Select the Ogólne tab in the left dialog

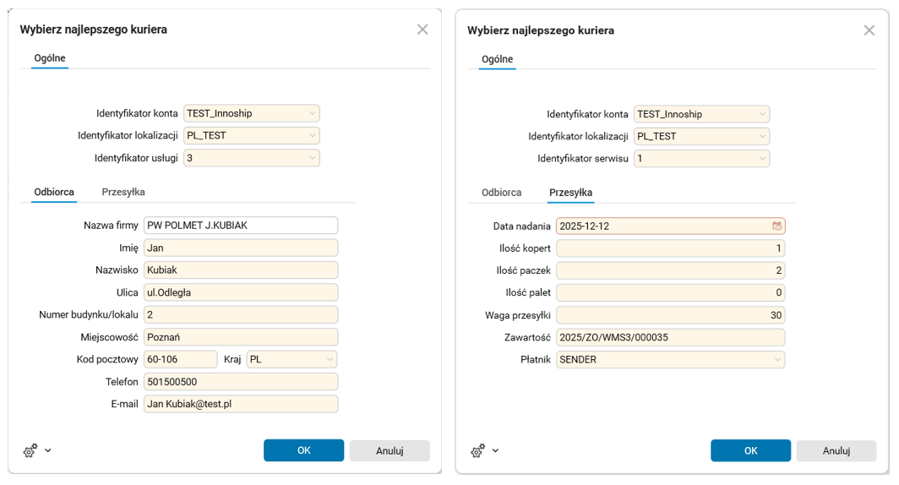coord(50,58)
